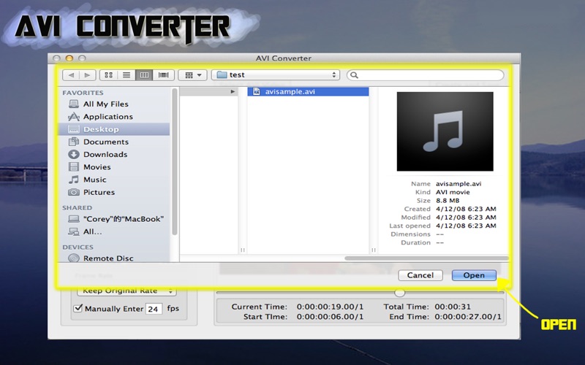This screenshot has width=585, height=365.
Task: Select Desktop in the sidebar
Action: point(114,129)
